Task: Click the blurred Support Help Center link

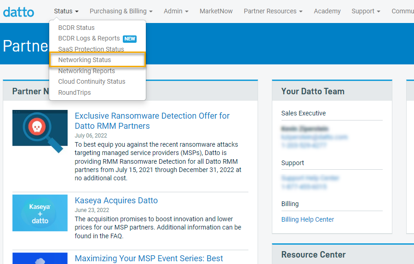Action: coord(310,178)
